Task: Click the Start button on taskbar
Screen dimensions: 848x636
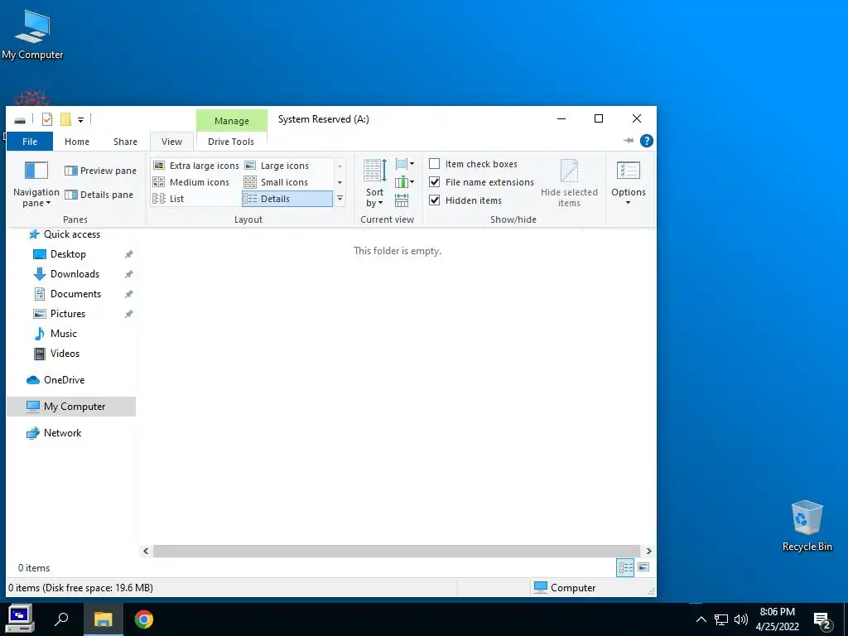Action: pos(20,619)
